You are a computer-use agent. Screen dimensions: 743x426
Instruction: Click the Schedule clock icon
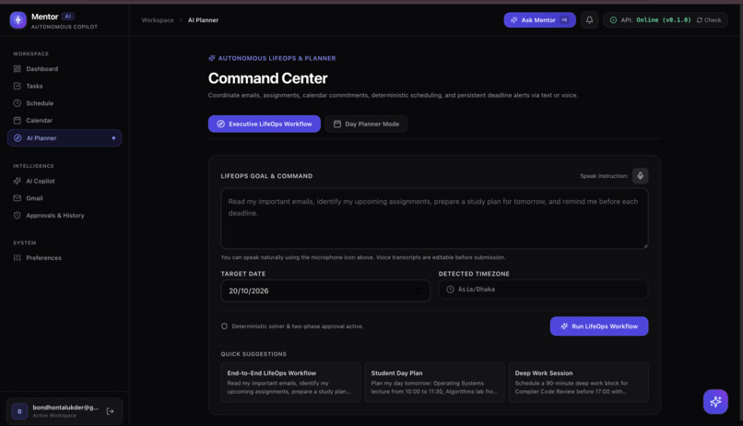tap(18, 103)
